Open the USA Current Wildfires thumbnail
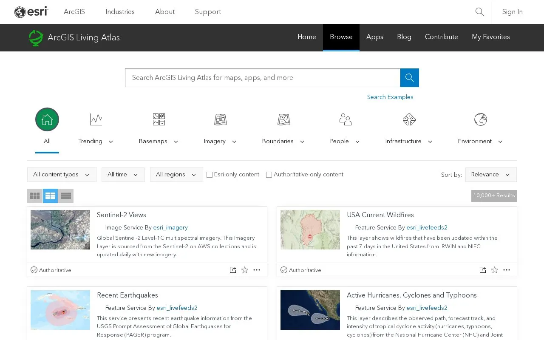Image resolution: width=544 pixels, height=340 pixels. coord(310,229)
